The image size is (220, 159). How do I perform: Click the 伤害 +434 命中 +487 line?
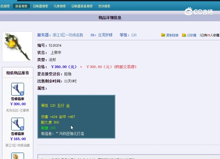pos(58,117)
